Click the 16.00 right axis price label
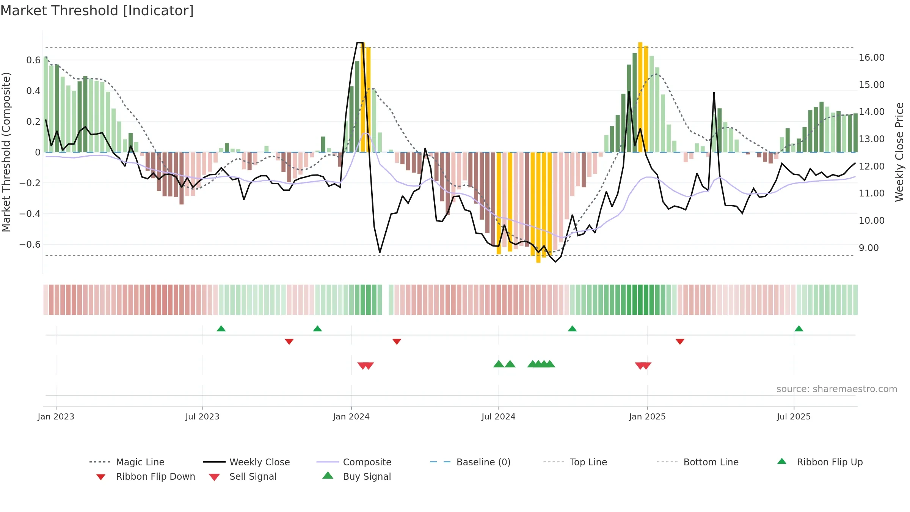 pyautogui.click(x=872, y=58)
